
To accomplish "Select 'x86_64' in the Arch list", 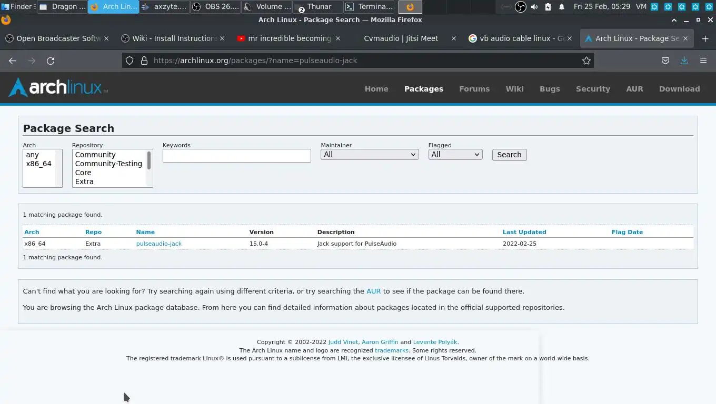I will [39, 164].
